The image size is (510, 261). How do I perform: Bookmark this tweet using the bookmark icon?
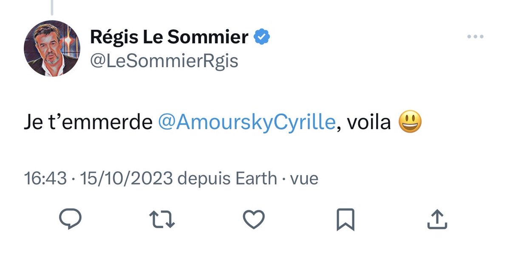(345, 219)
